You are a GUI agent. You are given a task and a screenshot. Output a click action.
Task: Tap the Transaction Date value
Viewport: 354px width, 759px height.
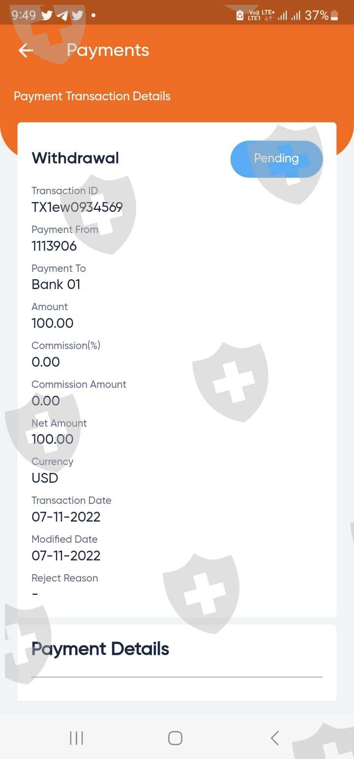tap(66, 517)
